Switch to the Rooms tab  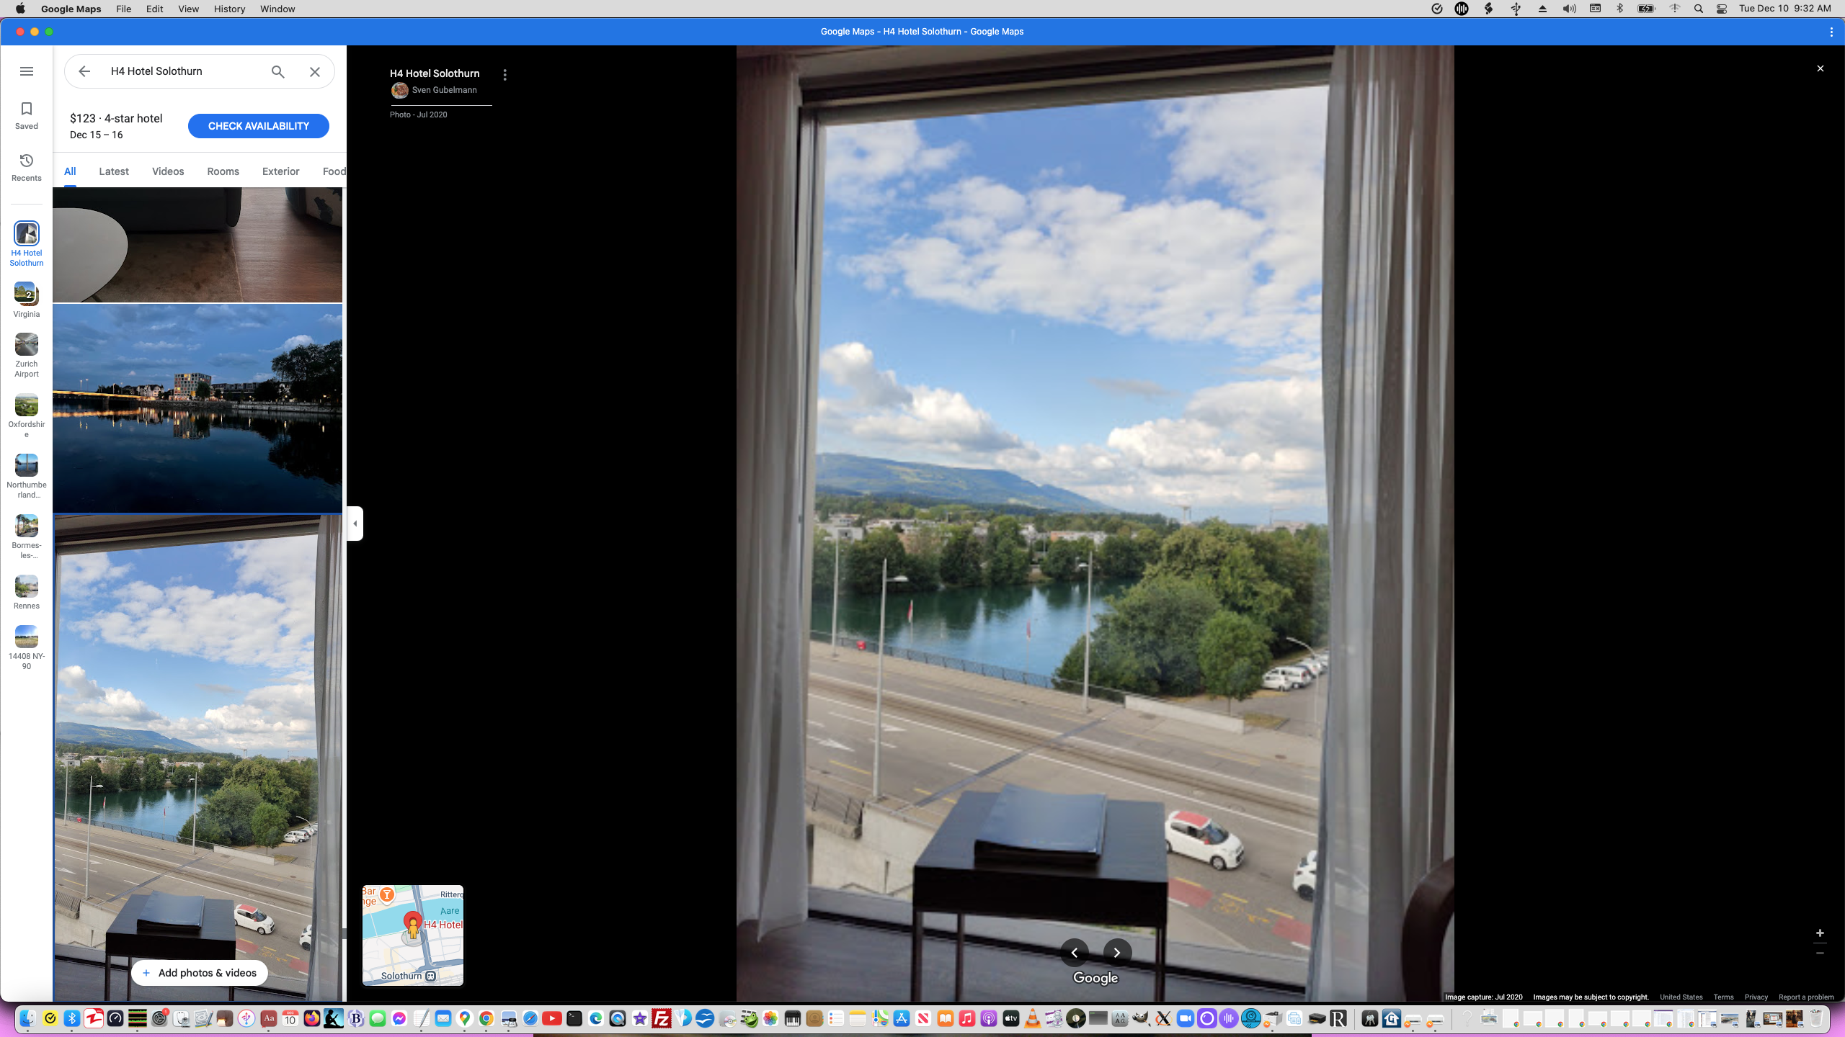coord(223,171)
